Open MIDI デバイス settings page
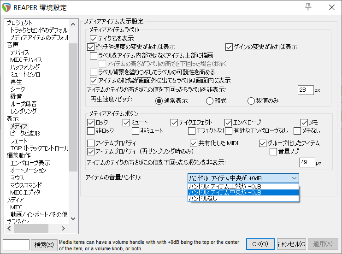342x254 pixels. [26, 60]
